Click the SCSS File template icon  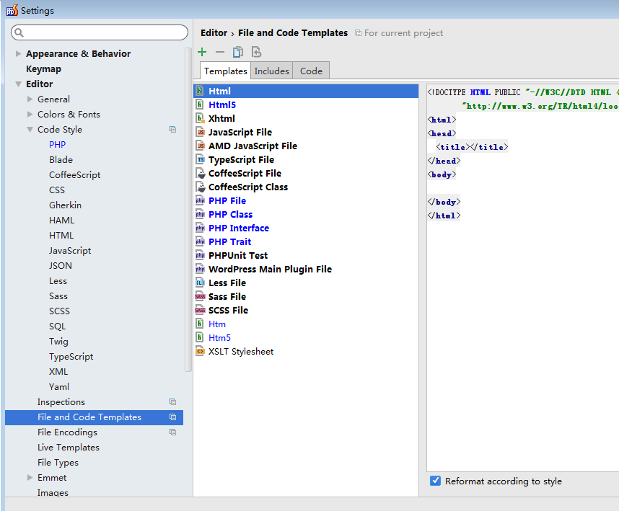(200, 311)
